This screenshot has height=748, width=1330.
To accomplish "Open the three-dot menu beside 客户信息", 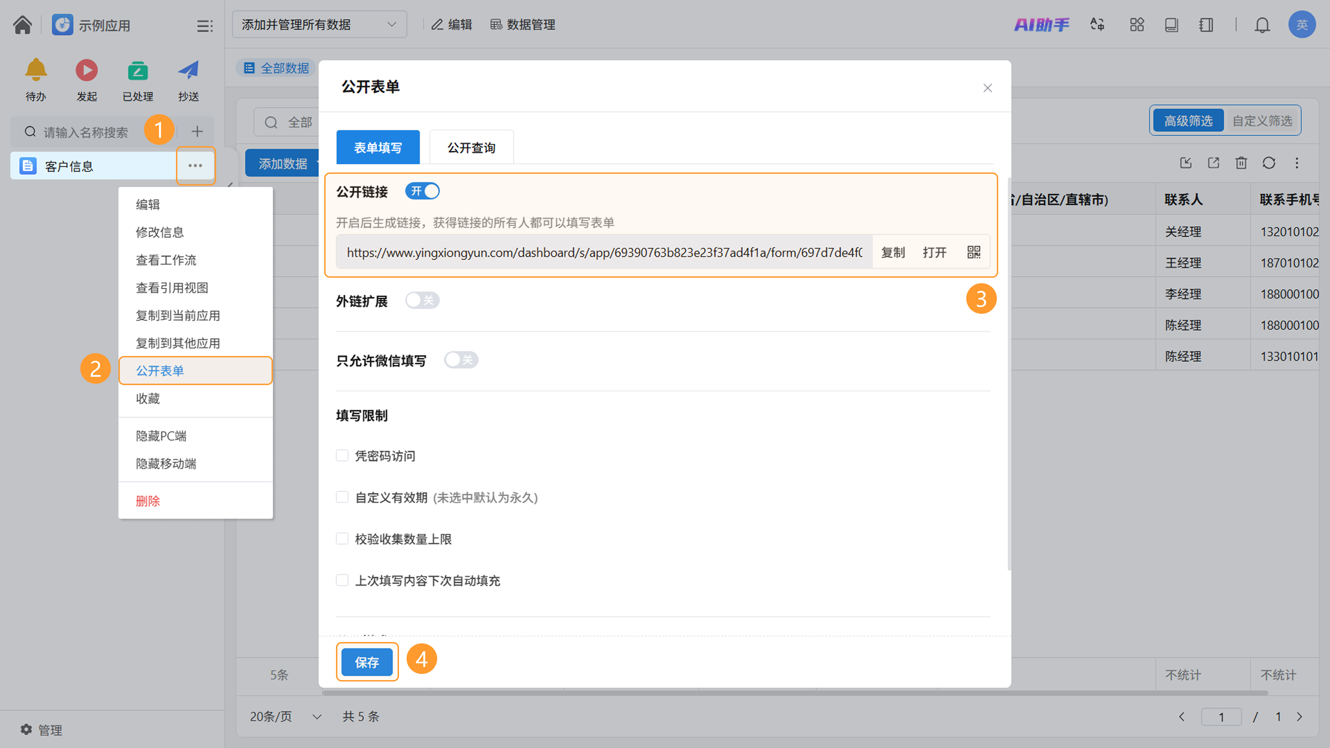I will click(195, 166).
